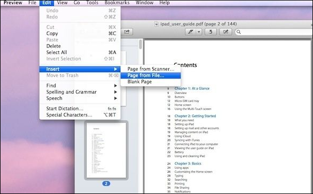Open the Bookmarks menu
The height and width of the screenshot is (194, 313).
(117, 3)
